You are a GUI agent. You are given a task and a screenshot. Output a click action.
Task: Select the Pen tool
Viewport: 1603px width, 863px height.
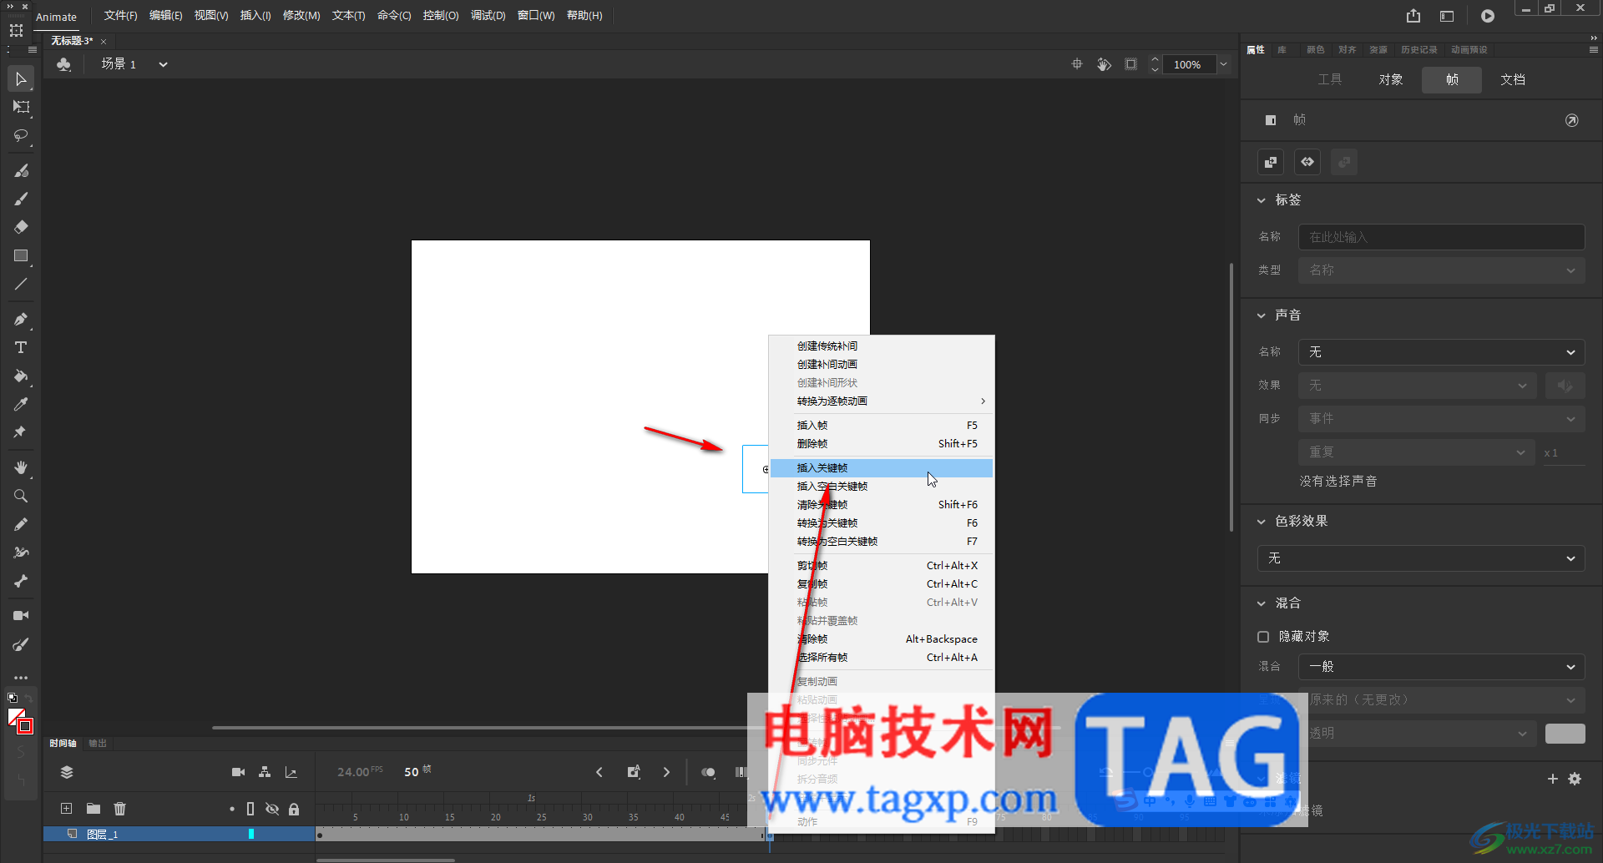point(21,319)
